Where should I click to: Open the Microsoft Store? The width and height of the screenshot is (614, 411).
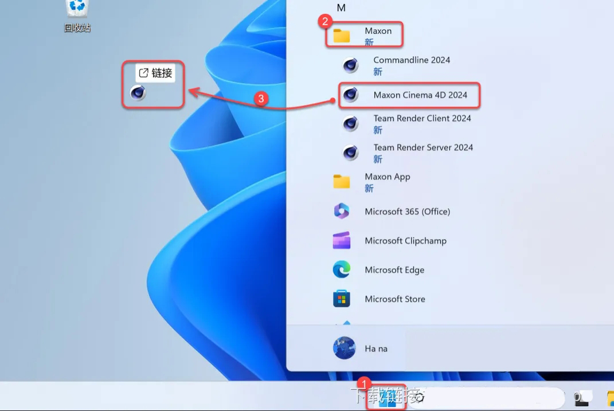(x=395, y=299)
